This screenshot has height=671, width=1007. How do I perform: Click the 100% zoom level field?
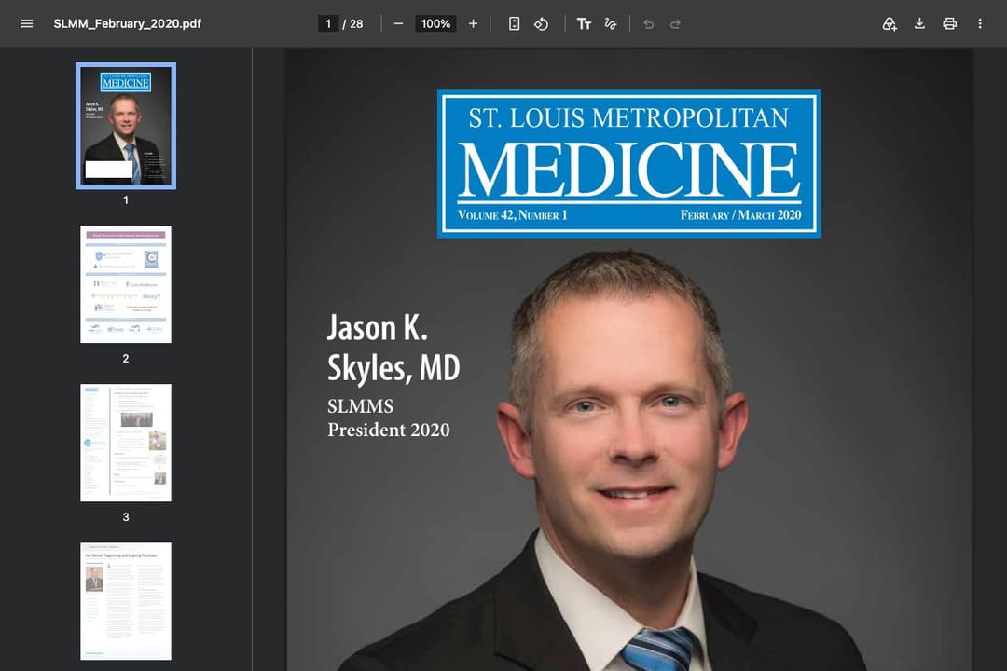pos(435,23)
